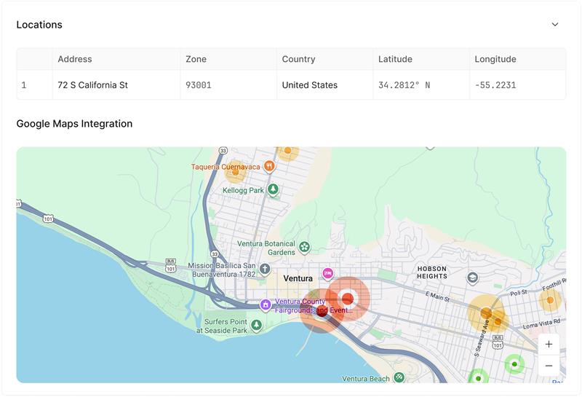Click the 93001 zone cell

(x=199, y=85)
